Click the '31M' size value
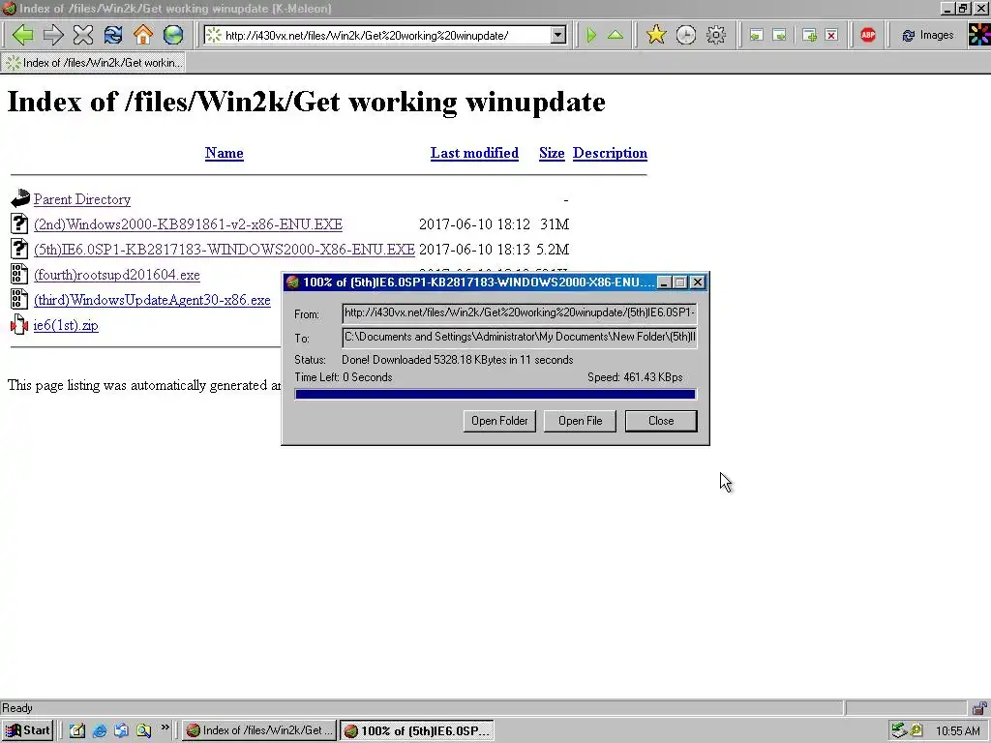The height and width of the screenshot is (743, 991). [555, 224]
